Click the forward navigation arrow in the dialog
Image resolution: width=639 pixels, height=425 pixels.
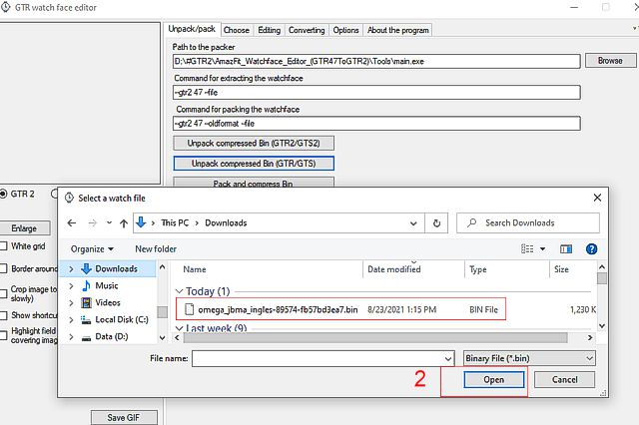pyautogui.click(x=93, y=223)
